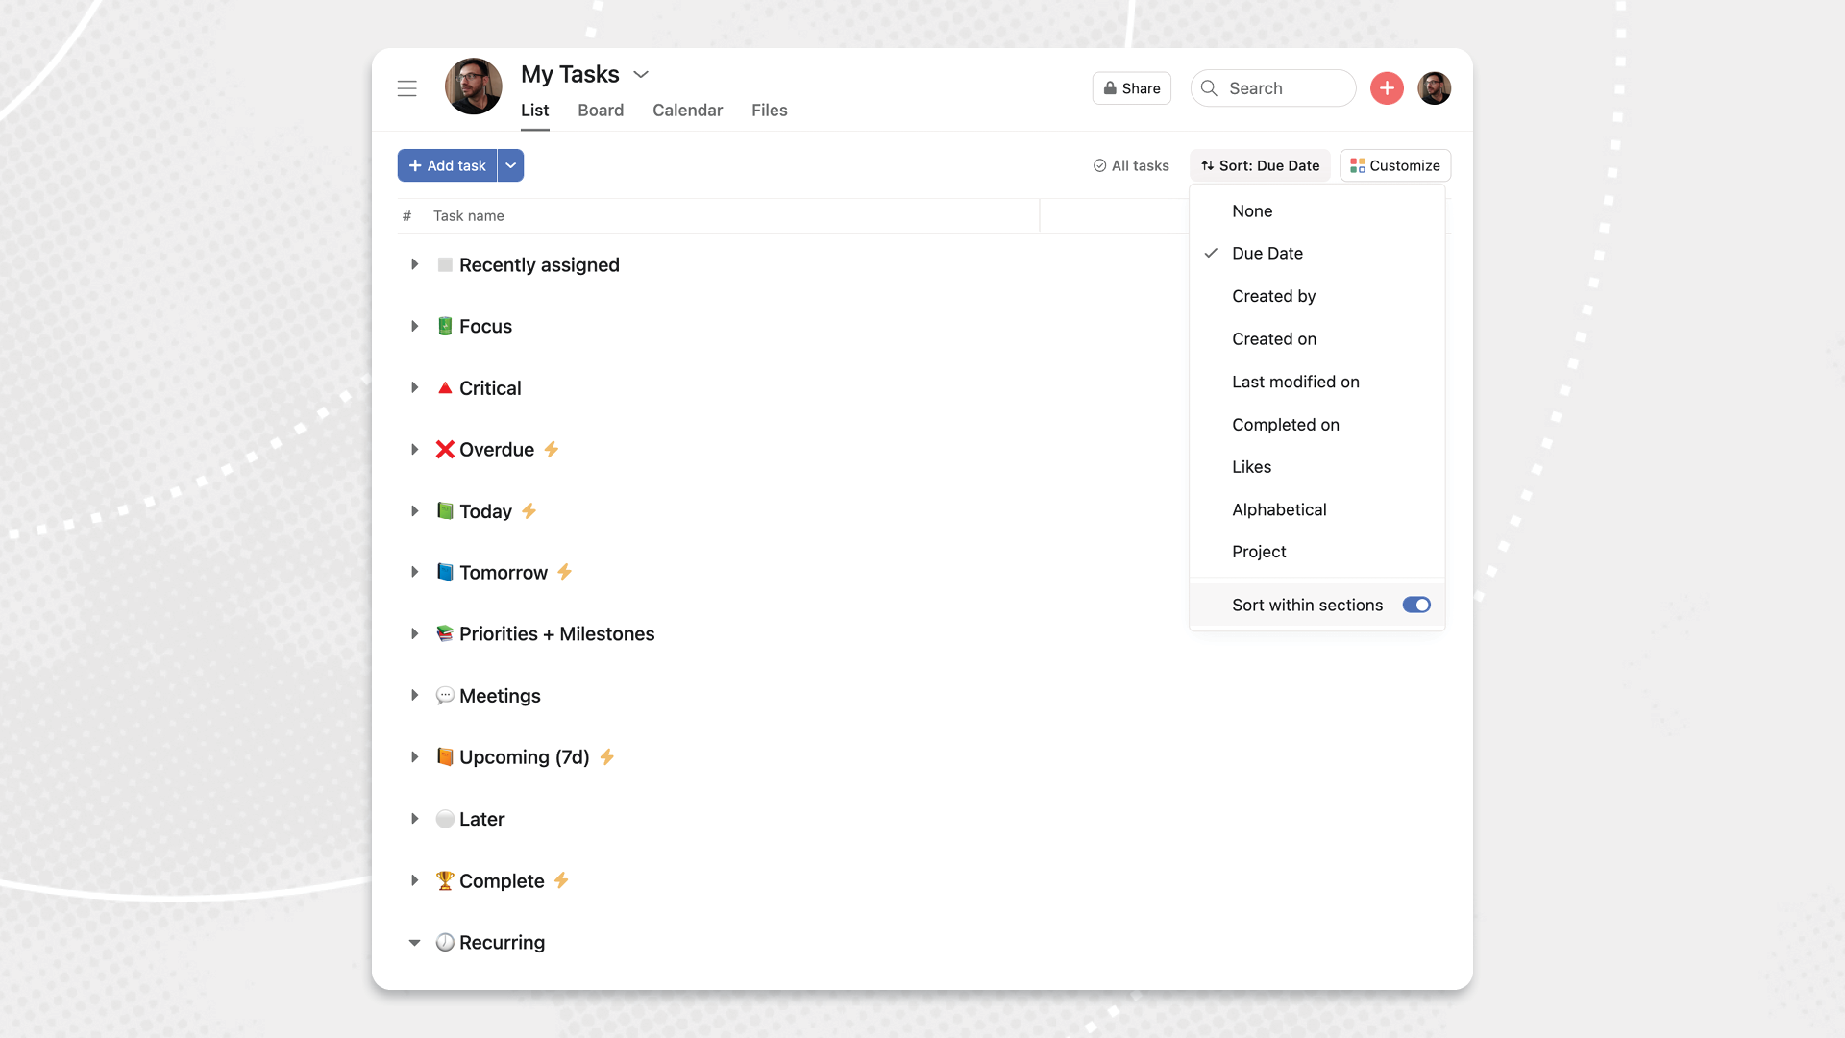Click the All tasks completion filter

point(1131,165)
